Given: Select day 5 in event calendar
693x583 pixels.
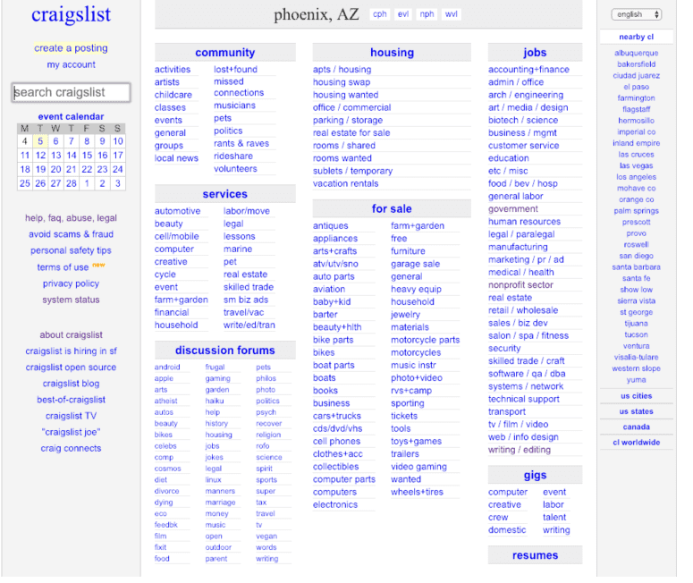Looking at the screenshot, I should click(x=40, y=141).
